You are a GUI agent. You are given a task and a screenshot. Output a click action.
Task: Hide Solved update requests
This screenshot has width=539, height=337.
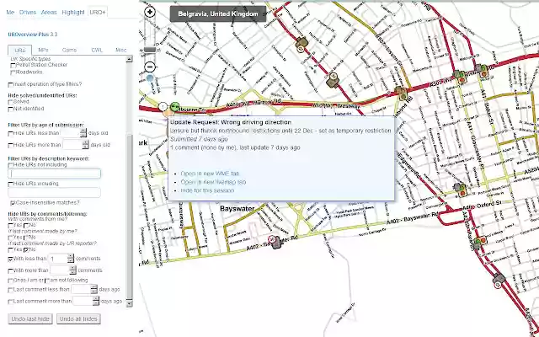(10, 102)
